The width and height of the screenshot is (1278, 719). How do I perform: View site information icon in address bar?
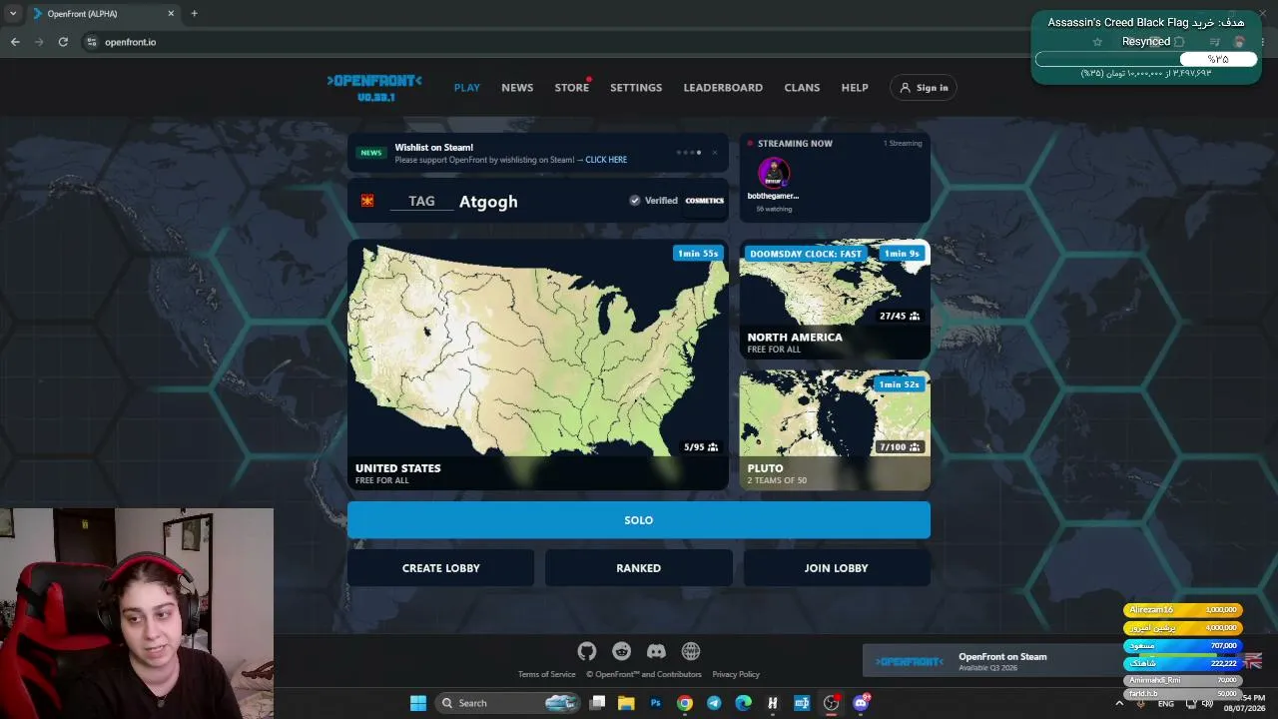tap(91, 42)
